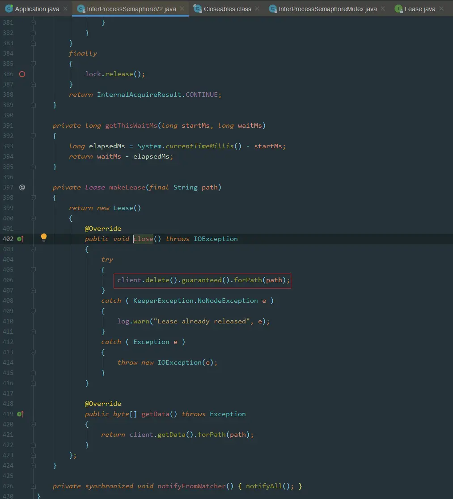Click the getData method name on line 419
Screen dimensions: 453x499
[x=155, y=414]
